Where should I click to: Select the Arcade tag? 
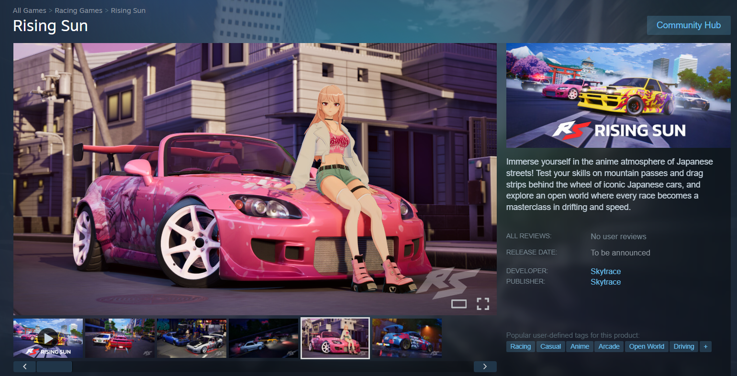click(609, 346)
